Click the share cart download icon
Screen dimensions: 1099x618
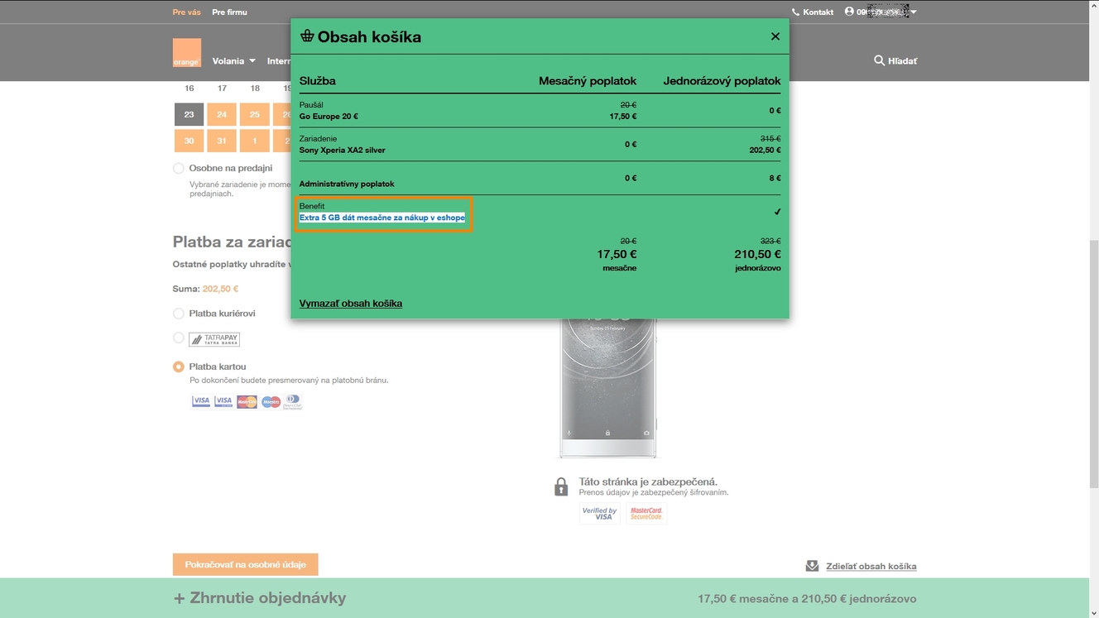(812, 566)
